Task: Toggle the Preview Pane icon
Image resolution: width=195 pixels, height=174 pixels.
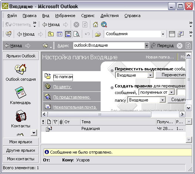Action: [68, 34]
